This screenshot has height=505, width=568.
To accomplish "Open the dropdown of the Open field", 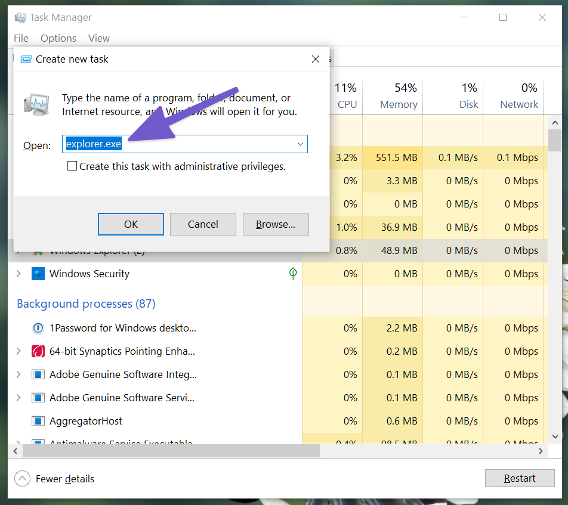I will 300,144.
